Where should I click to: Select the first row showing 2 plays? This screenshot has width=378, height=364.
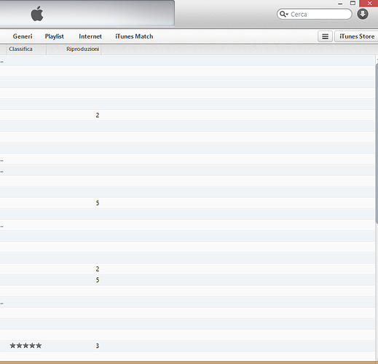point(187,115)
